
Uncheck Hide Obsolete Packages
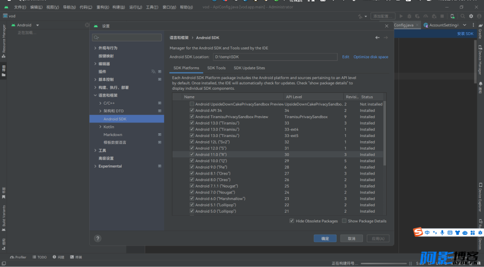(291, 221)
